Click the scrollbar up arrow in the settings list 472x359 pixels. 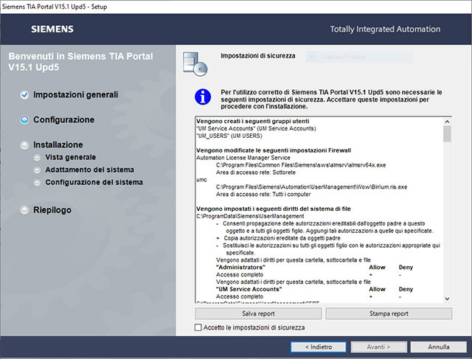[x=447, y=121]
